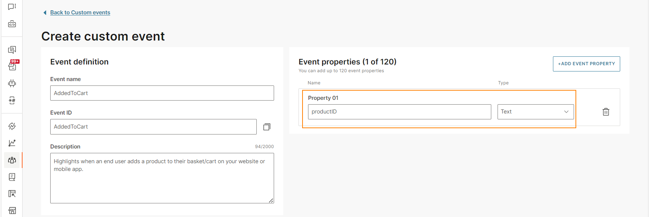Copy the Event ID with the copy icon
Screen dimensions: 649x217
pos(267,127)
